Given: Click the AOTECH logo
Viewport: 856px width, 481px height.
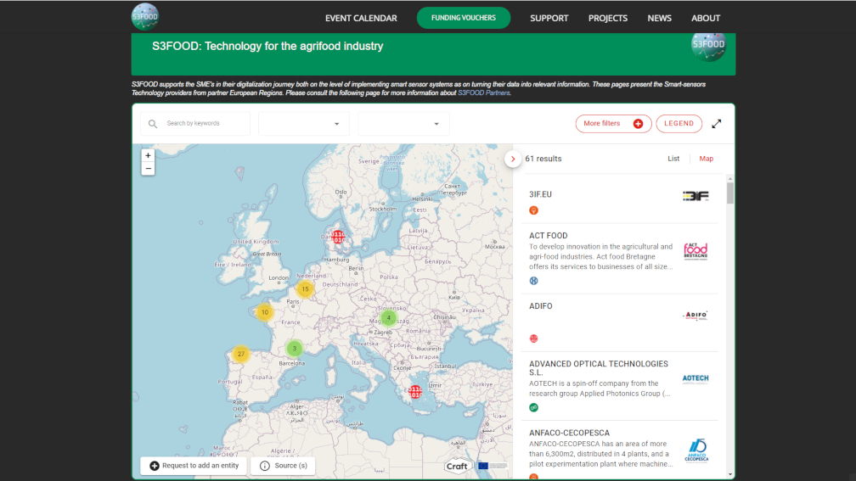Looking at the screenshot, I should pyautogui.click(x=695, y=378).
